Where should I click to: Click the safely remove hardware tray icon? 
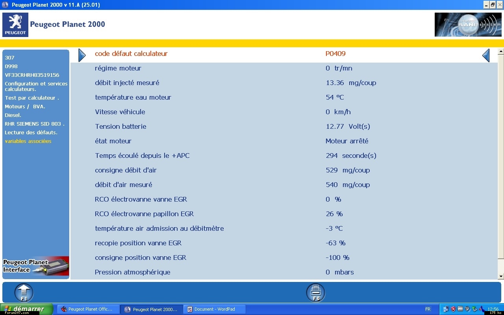(x=474, y=309)
